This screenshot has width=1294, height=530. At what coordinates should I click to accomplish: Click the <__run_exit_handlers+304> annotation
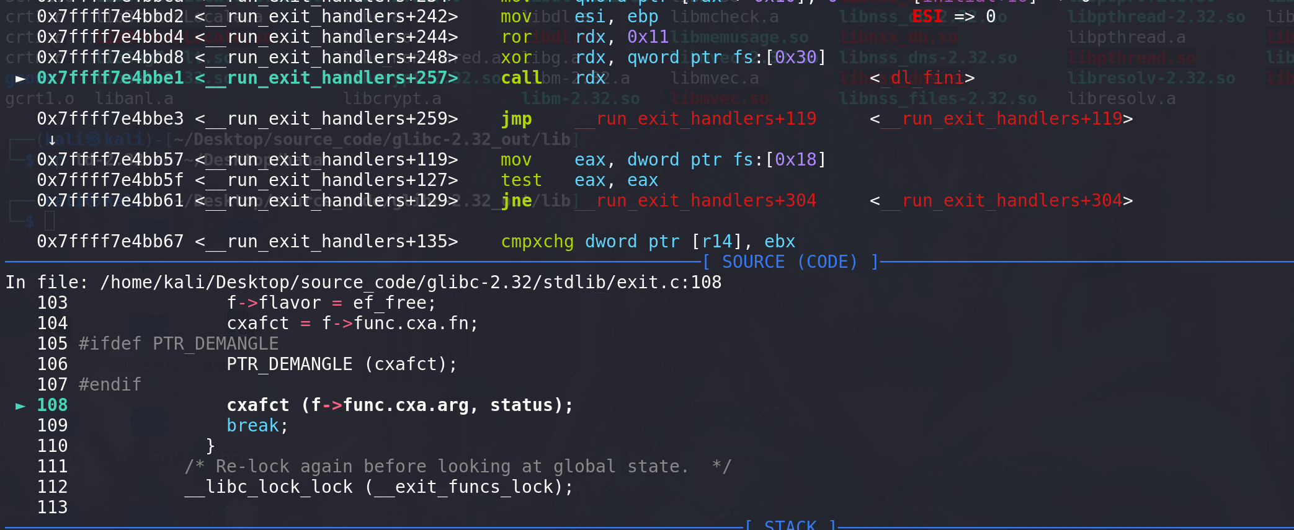[x=1001, y=200]
